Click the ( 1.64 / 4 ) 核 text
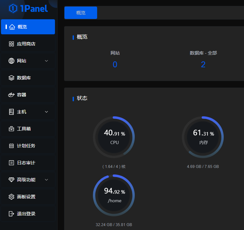Viewport: 244px width, 230px height. (114, 166)
